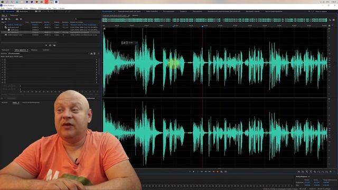The width and height of the screenshot is (338, 190).
Task: Switch to the Waveform editor view
Action: [x=8, y=11]
